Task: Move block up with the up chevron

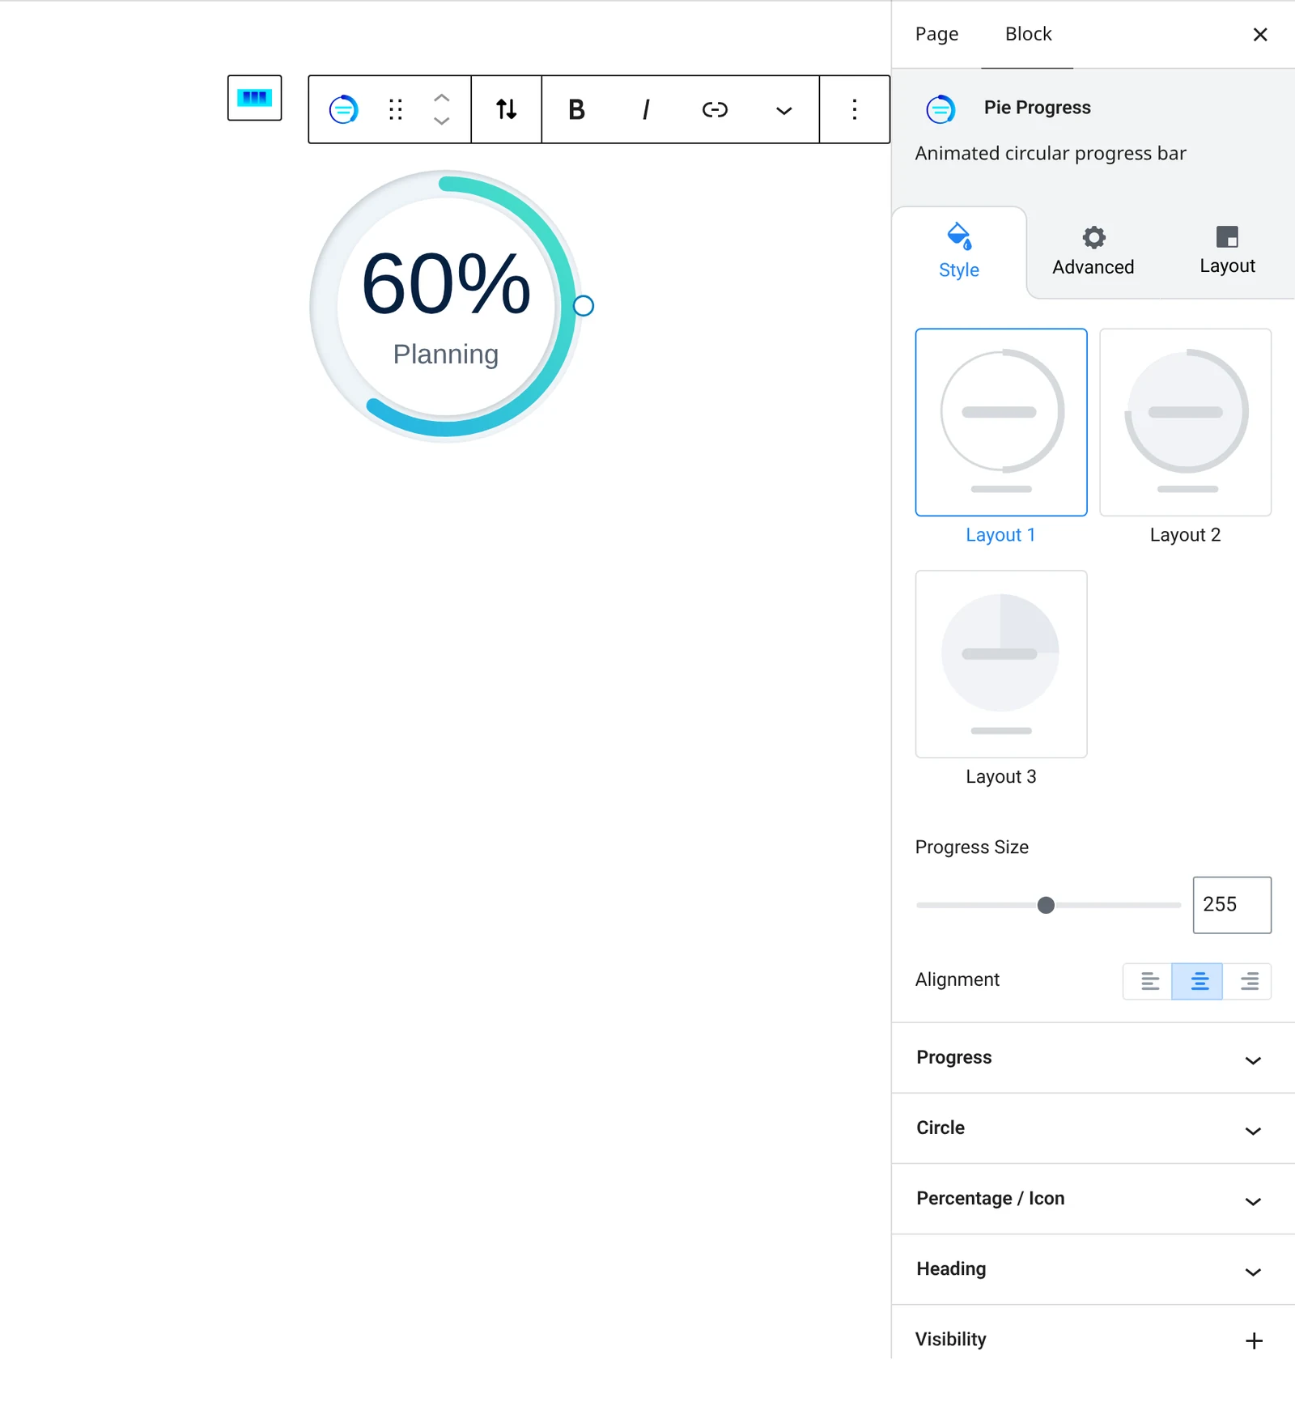Action: [441, 97]
